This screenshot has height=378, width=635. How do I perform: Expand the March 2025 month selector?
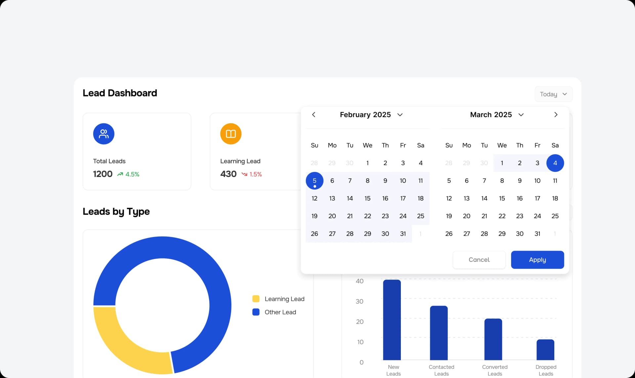[x=521, y=115]
